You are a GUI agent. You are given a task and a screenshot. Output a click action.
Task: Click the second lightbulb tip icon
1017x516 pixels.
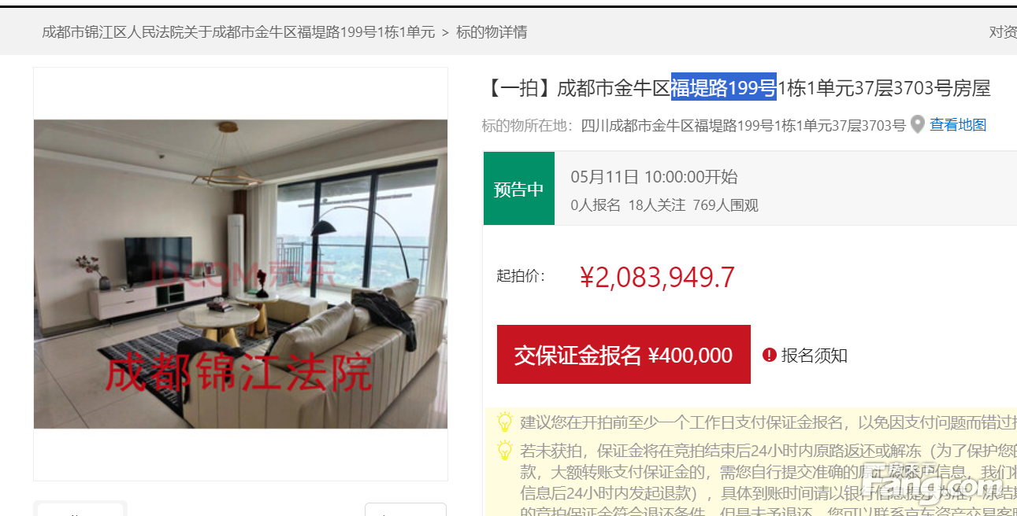[505, 451]
